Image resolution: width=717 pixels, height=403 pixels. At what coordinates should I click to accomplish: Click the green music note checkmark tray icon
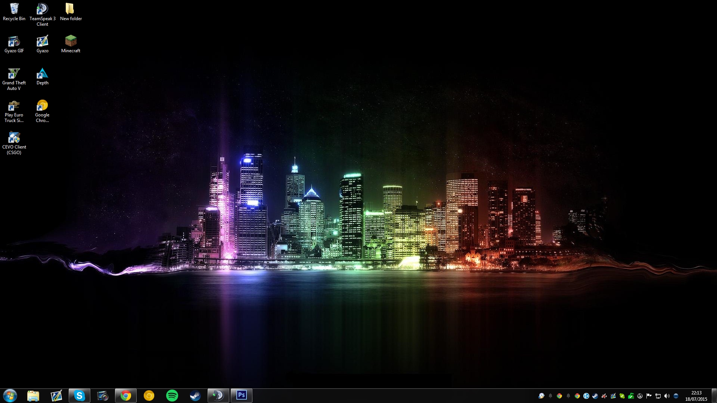(x=631, y=396)
